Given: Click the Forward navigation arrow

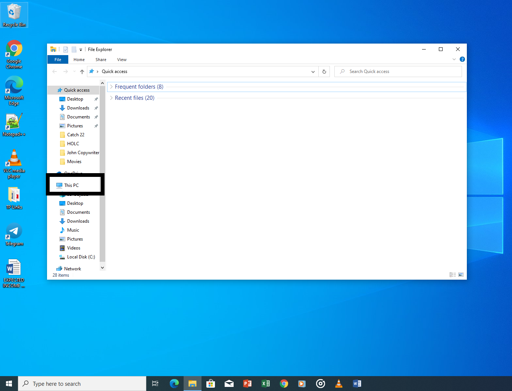Looking at the screenshot, I should tap(66, 71).
